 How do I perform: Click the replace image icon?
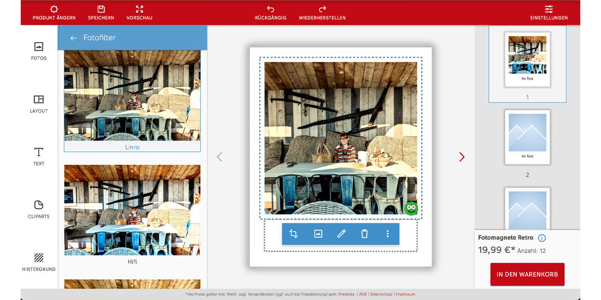(318, 234)
